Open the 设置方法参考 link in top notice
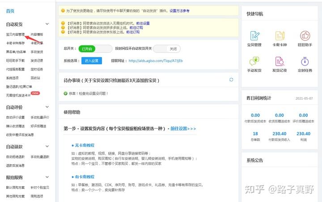Image resolution: width=322 pixels, height=202 pixels. tap(179, 11)
